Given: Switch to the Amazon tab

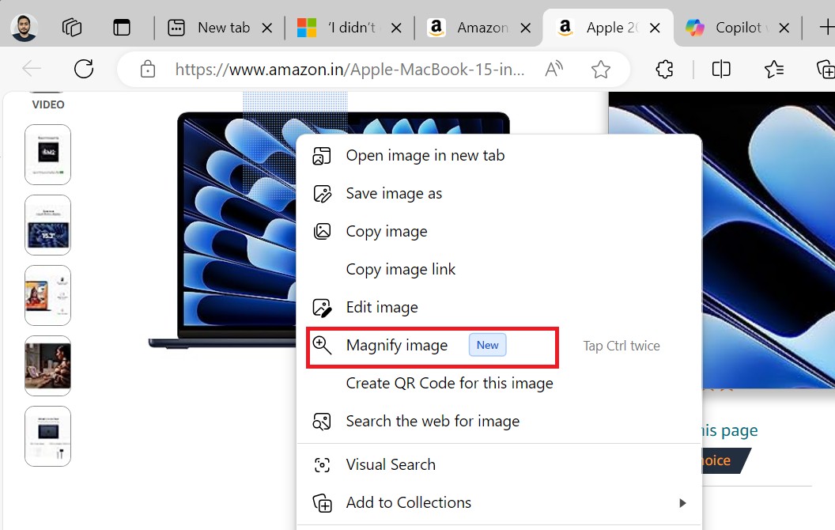Looking at the screenshot, I should 473,27.
